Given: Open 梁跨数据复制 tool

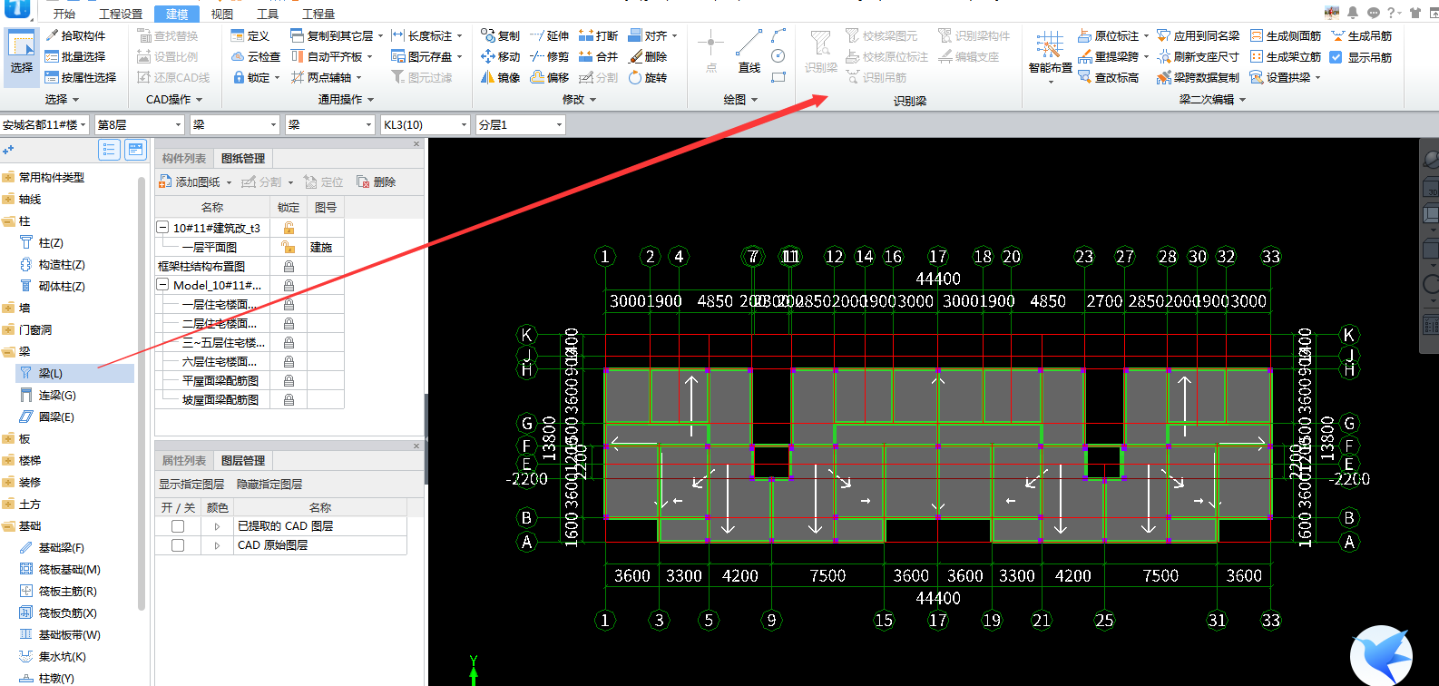Looking at the screenshot, I should 1198,77.
